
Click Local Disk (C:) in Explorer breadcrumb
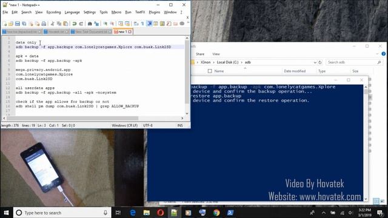[227, 62]
